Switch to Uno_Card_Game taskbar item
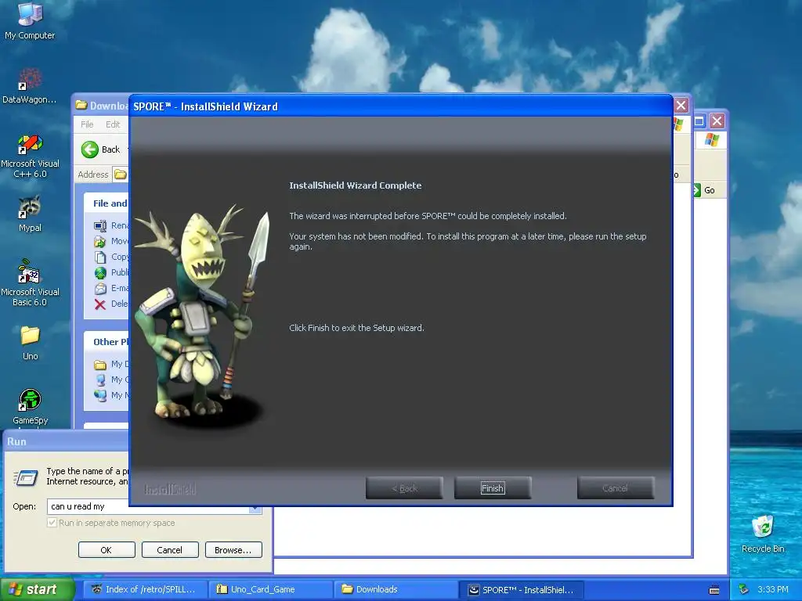The image size is (802, 601). (270, 589)
